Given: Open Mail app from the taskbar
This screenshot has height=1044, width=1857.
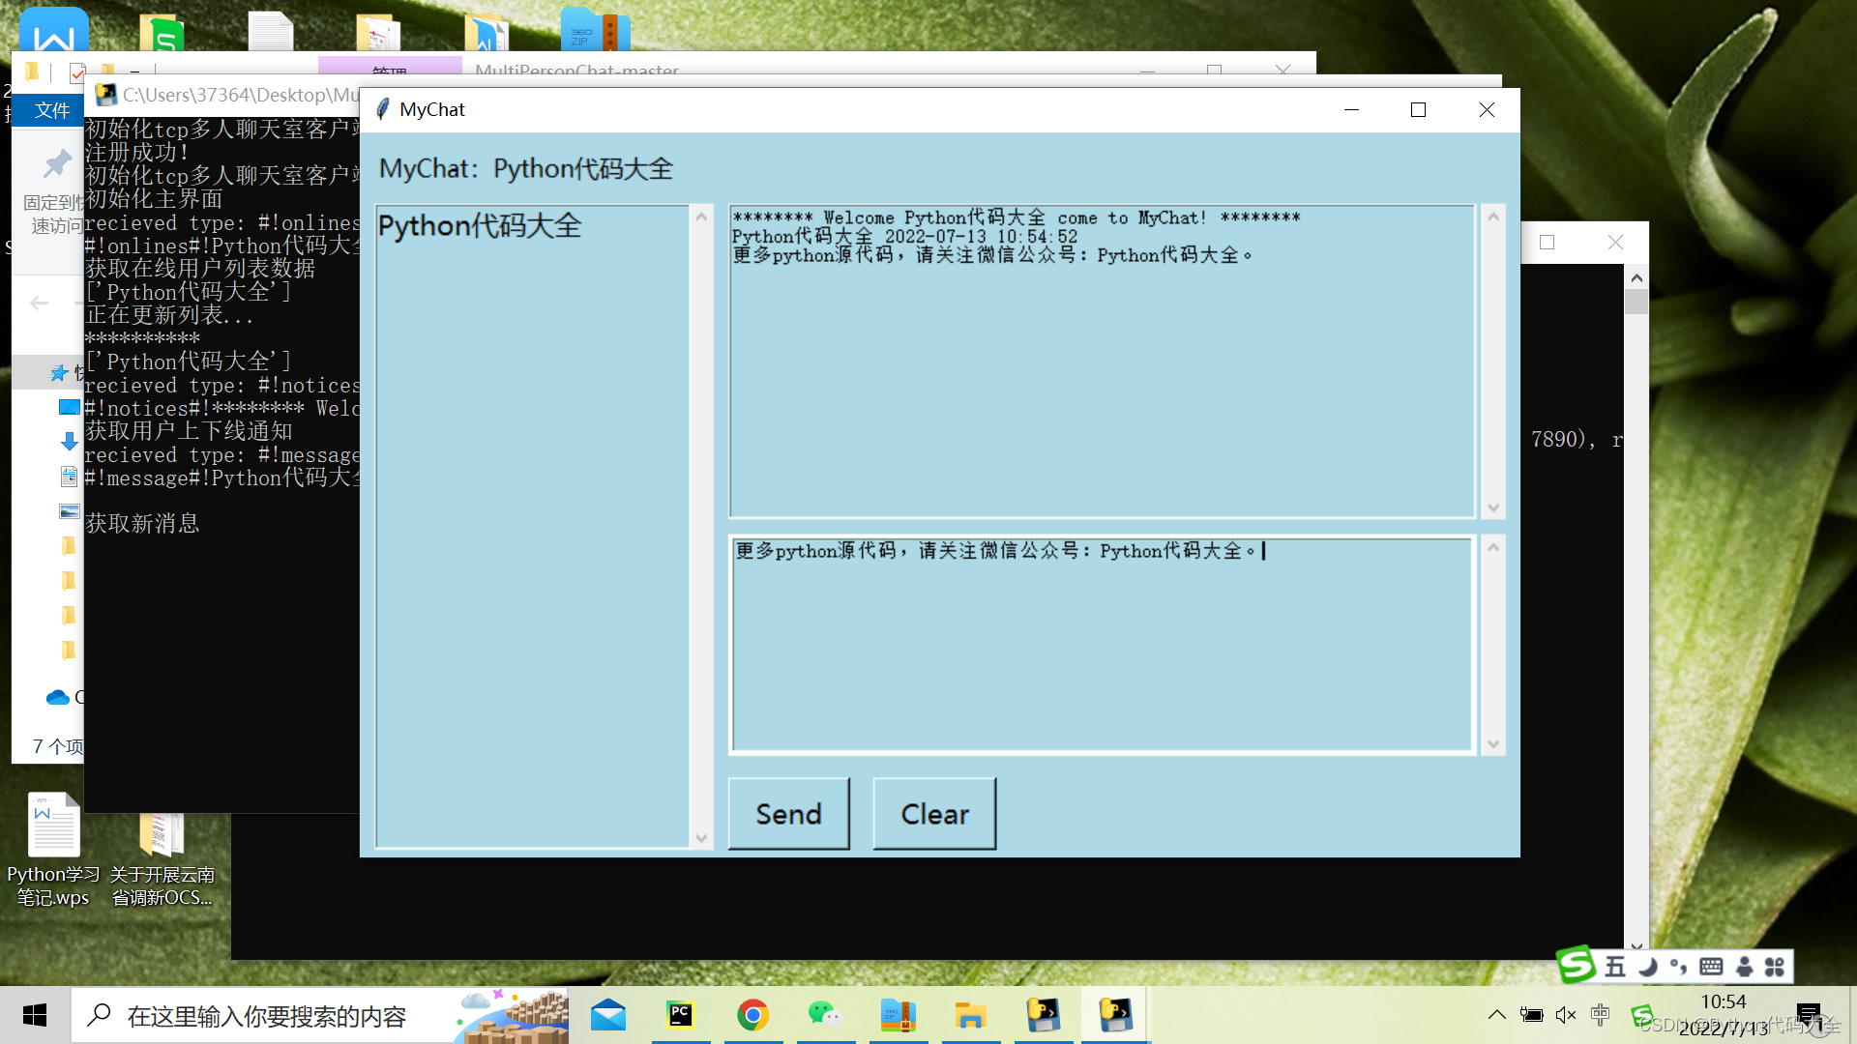Looking at the screenshot, I should [x=608, y=1015].
